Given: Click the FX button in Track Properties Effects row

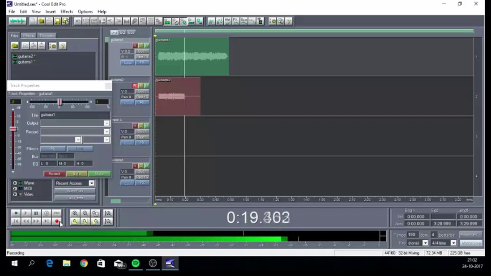Looking at the screenshot, I should (53, 149).
